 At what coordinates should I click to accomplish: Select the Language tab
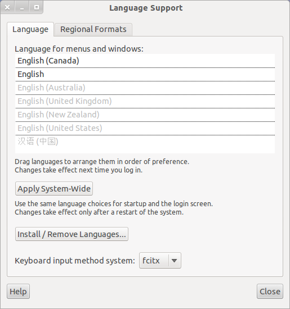[30, 29]
